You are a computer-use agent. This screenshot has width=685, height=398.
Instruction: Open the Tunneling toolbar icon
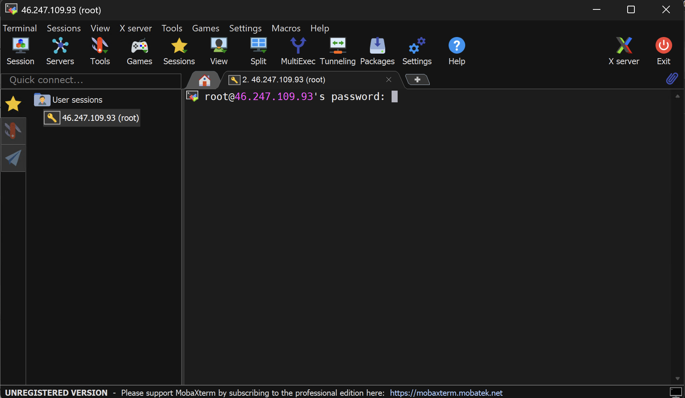338,51
